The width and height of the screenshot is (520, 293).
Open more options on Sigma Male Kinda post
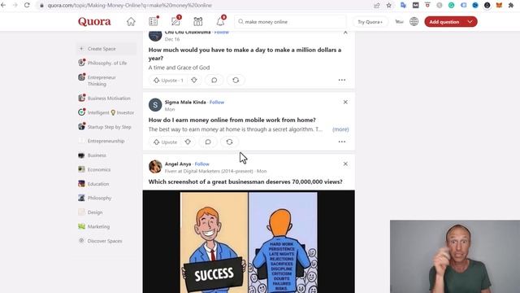click(x=342, y=142)
